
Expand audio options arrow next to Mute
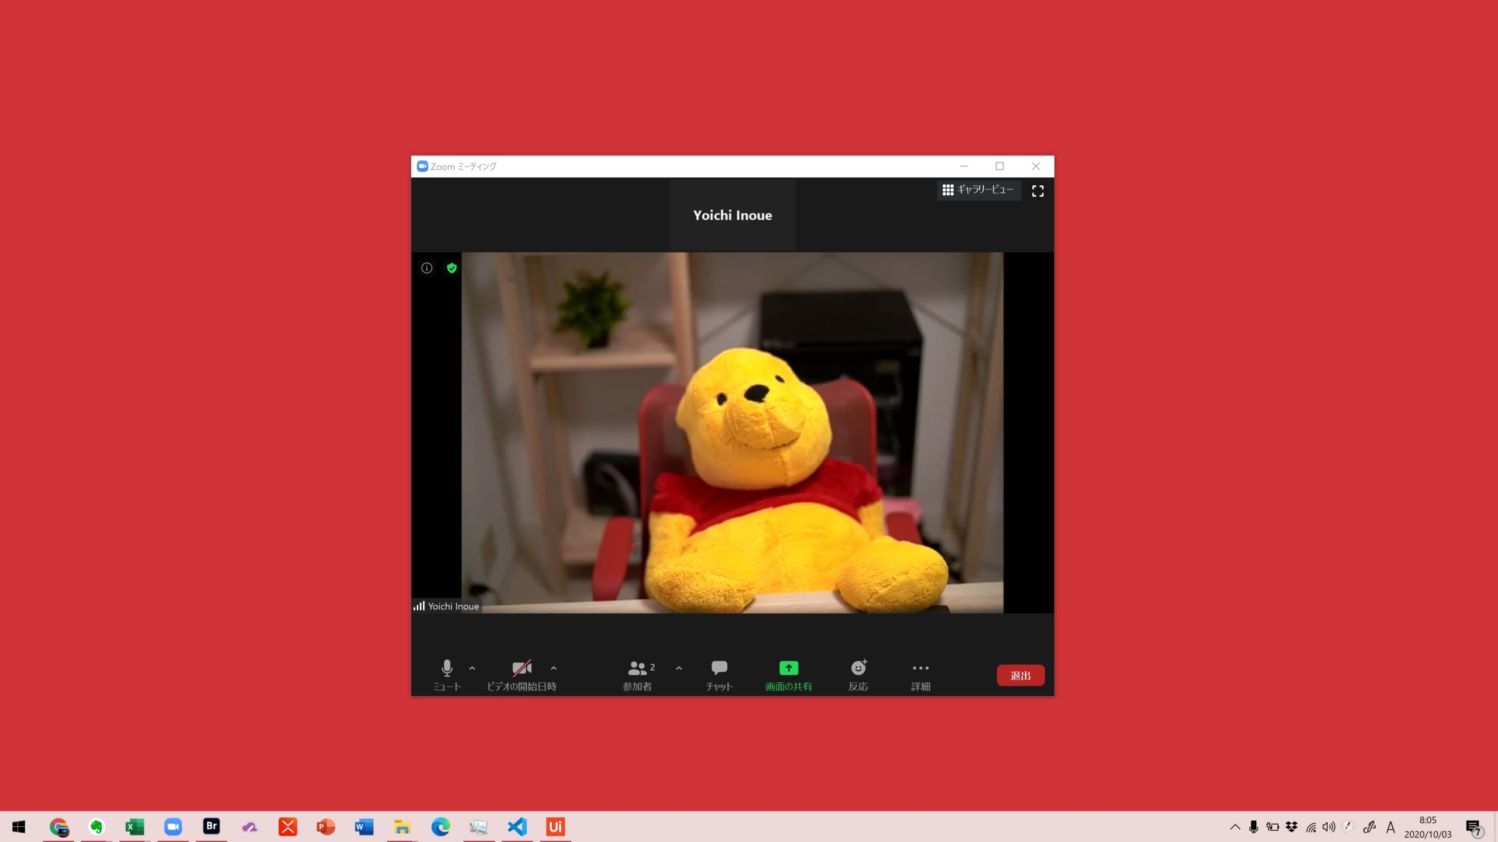tap(472, 668)
